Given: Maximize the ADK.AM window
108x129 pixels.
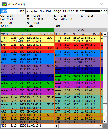Looking at the screenshot, I should coord(89,4).
